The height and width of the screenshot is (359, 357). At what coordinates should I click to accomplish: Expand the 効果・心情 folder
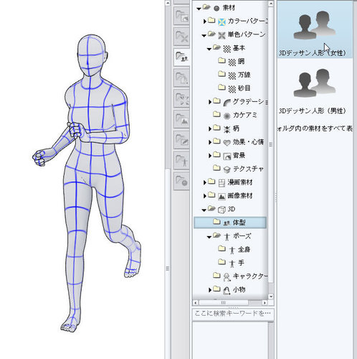pyautogui.click(x=210, y=142)
